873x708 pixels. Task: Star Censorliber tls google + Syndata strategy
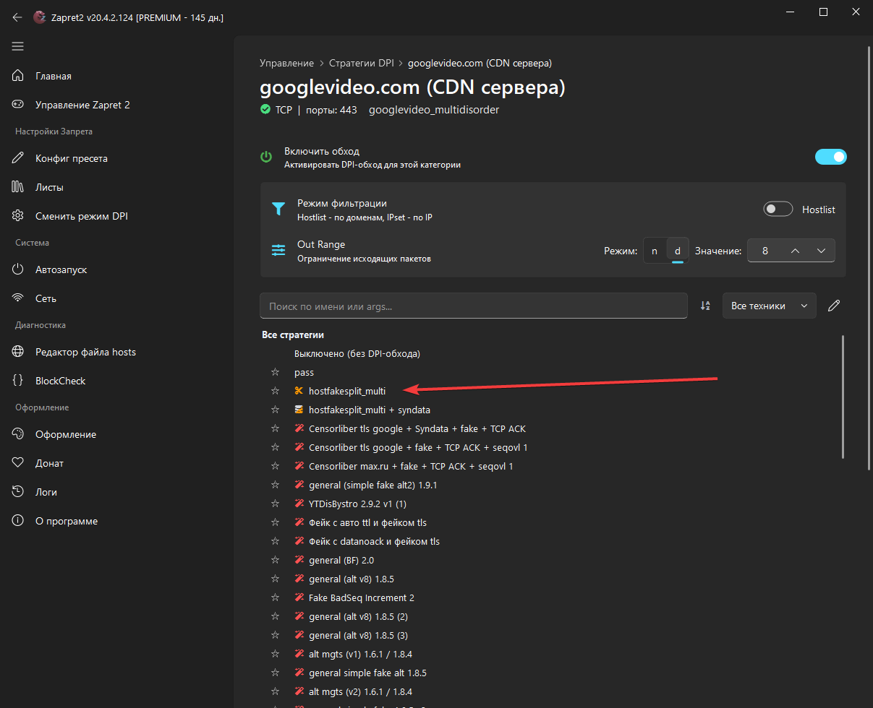point(275,428)
